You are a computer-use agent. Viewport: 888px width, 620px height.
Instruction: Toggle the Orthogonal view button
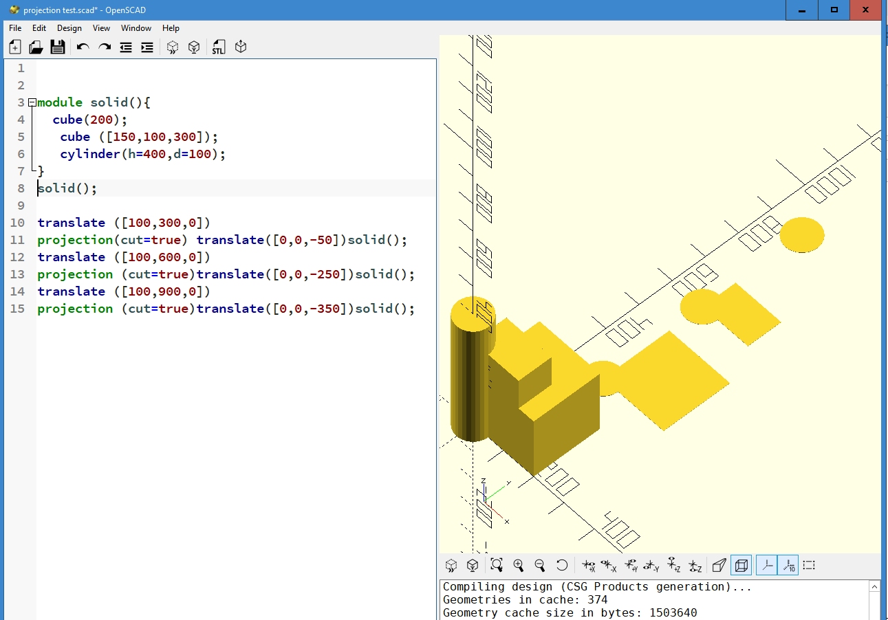[741, 565]
